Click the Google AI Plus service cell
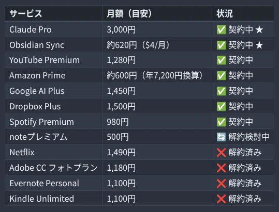The width and height of the screenshot is (279, 212). 54,91
